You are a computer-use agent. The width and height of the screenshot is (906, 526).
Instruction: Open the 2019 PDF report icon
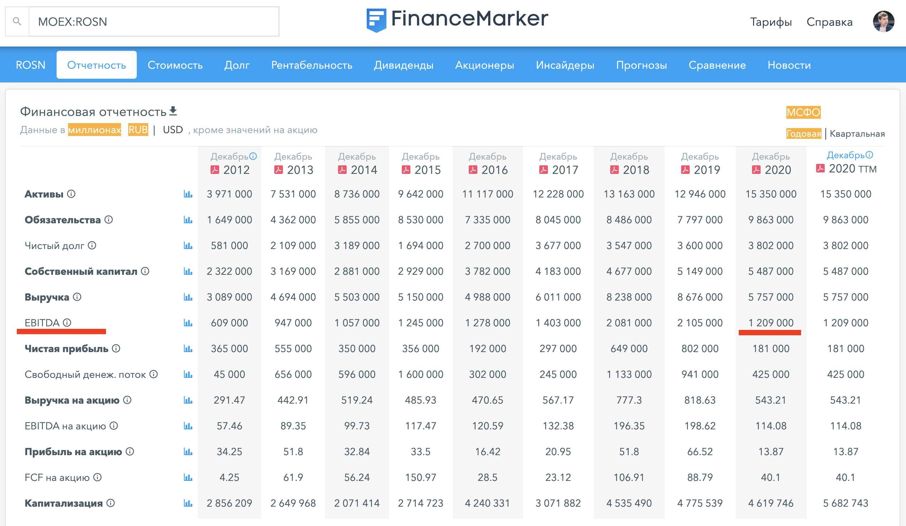(x=685, y=170)
